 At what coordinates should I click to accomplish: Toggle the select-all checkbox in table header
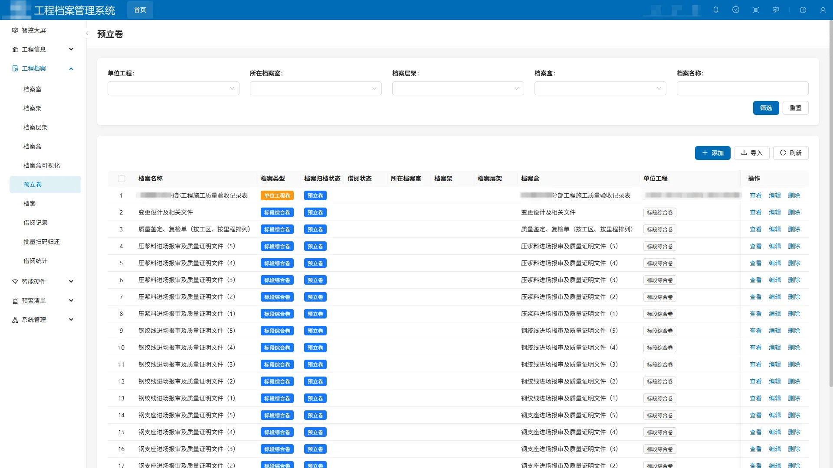coord(121,179)
